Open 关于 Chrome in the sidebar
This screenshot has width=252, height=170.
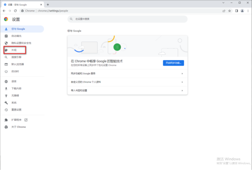click(22, 127)
